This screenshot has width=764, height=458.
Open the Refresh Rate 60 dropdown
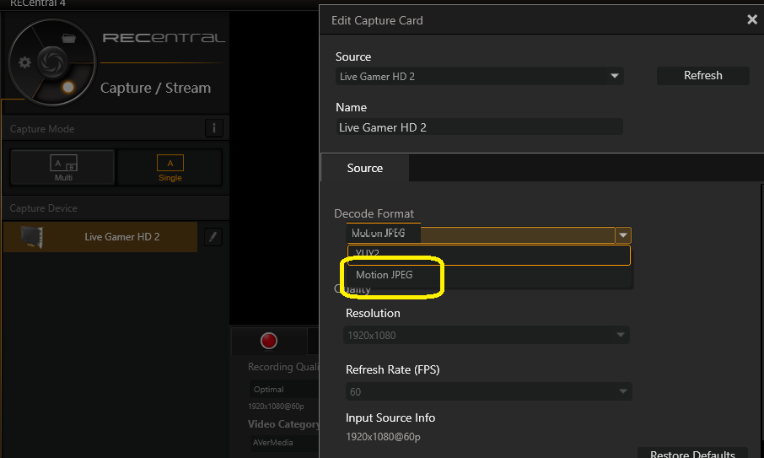[x=489, y=391]
